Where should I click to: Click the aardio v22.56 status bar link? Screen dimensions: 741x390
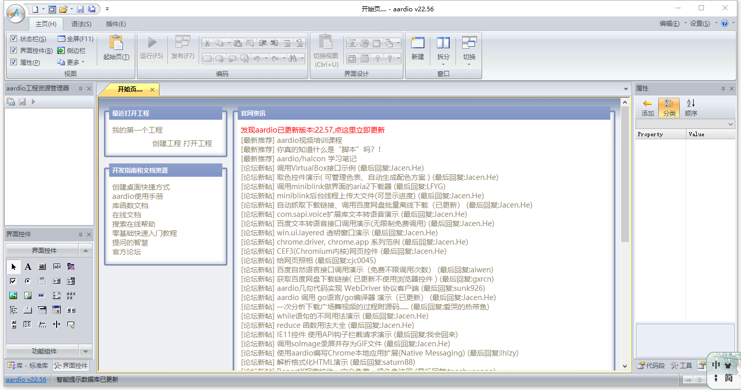pyautogui.click(x=26, y=380)
